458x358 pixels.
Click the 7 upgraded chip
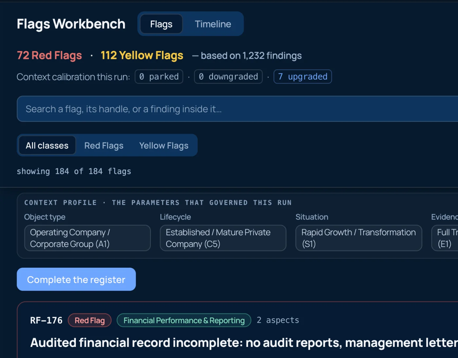(303, 77)
